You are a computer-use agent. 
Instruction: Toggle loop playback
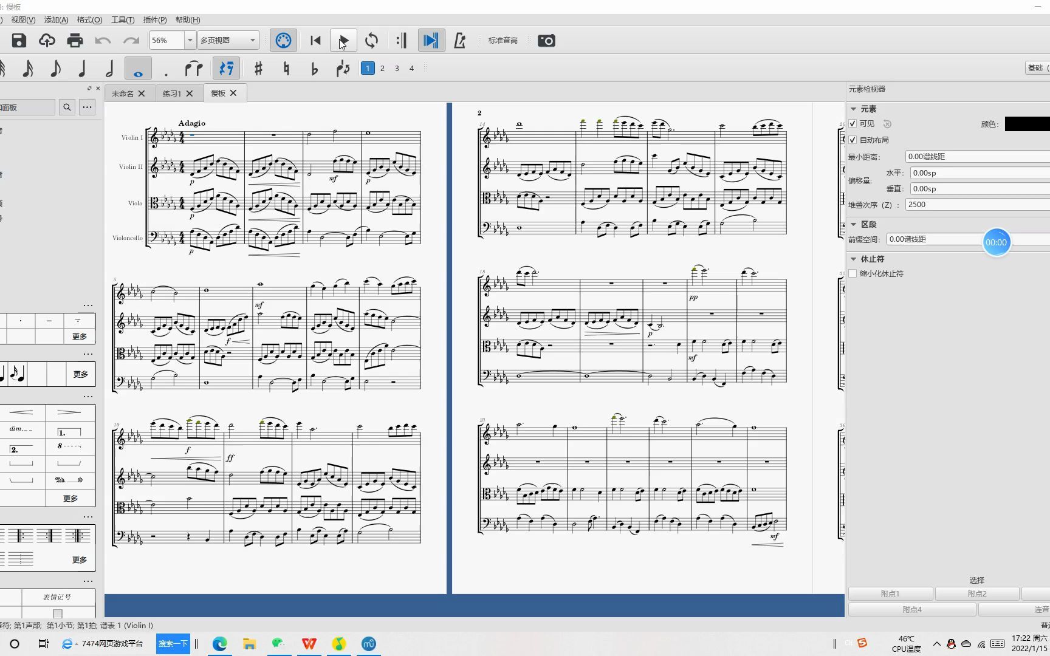[371, 41]
